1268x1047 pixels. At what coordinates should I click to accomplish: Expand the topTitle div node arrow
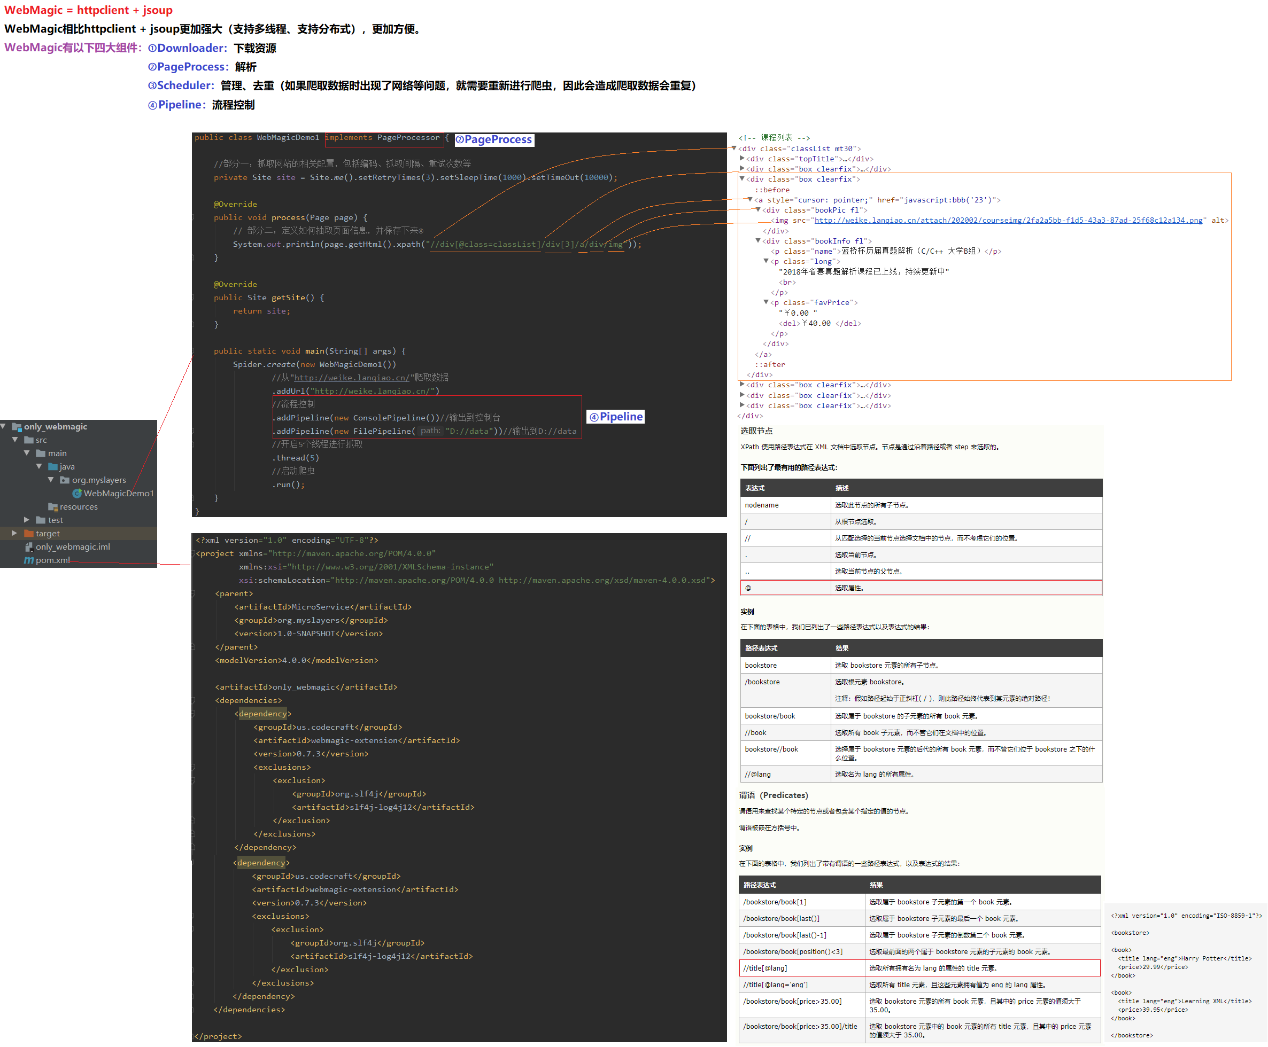[x=742, y=158]
